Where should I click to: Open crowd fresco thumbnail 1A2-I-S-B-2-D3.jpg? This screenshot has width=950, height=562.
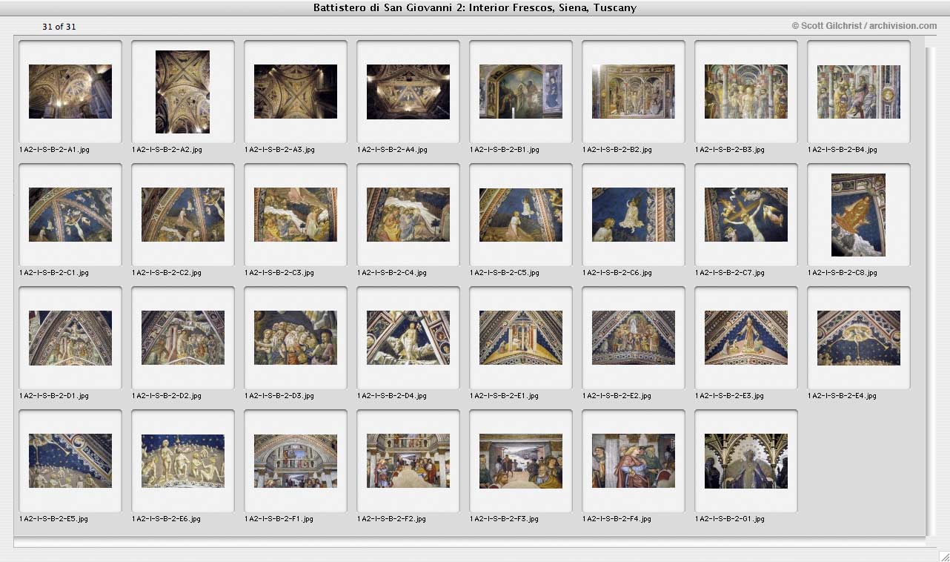(296, 337)
